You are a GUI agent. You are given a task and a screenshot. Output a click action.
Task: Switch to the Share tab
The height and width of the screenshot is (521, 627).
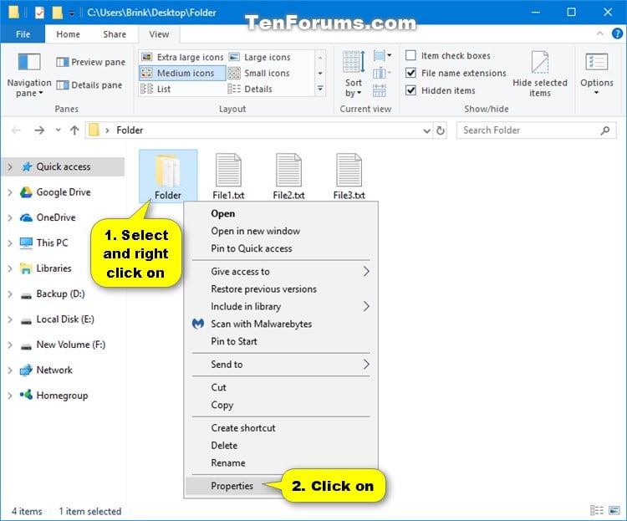coord(115,34)
